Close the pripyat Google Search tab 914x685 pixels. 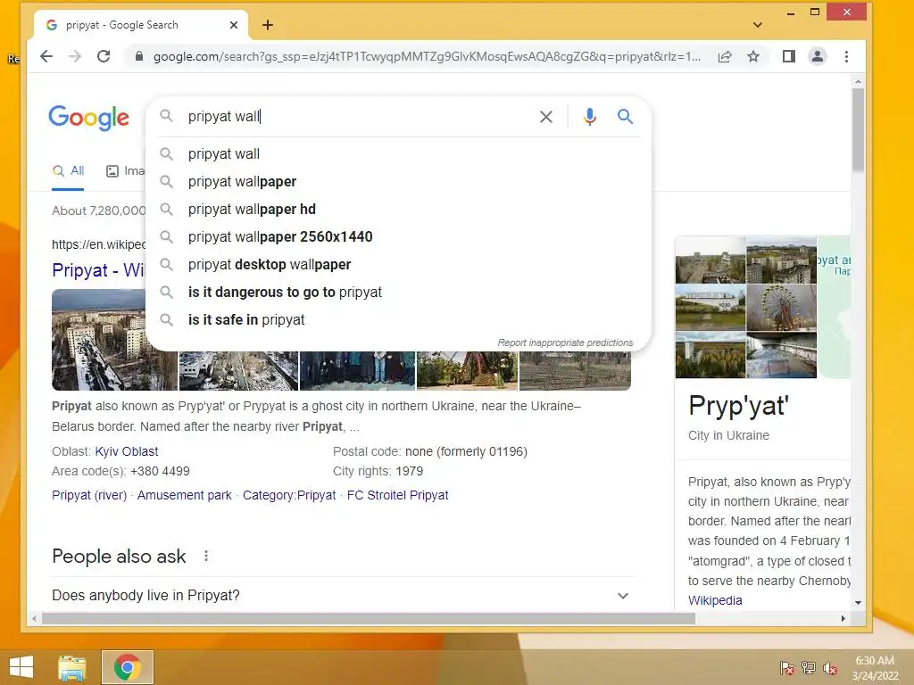pos(234,25)
